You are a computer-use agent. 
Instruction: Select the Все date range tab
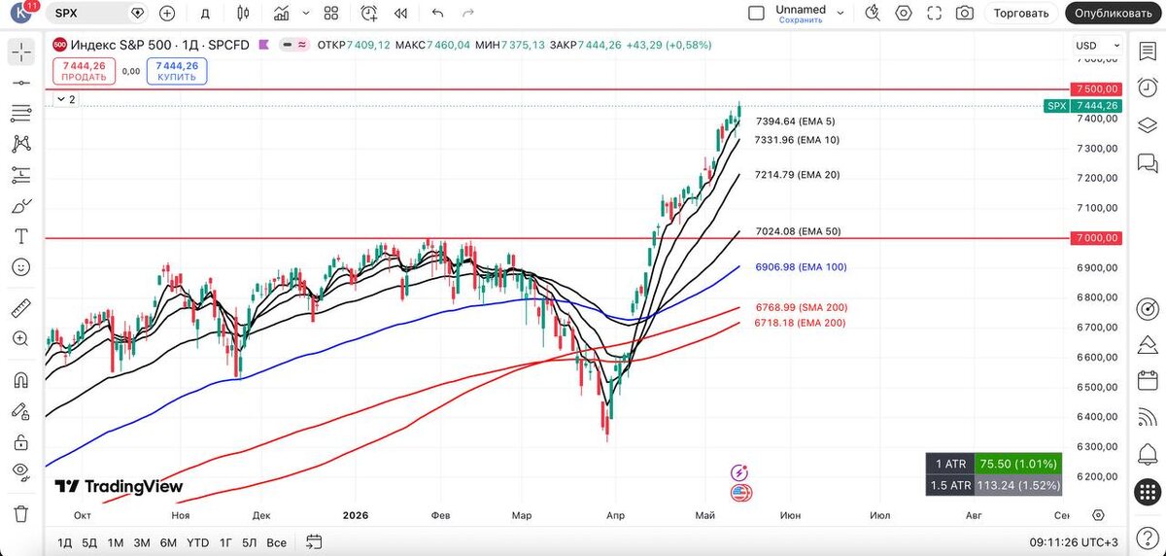pyautogui.click(x=276, y=542)
